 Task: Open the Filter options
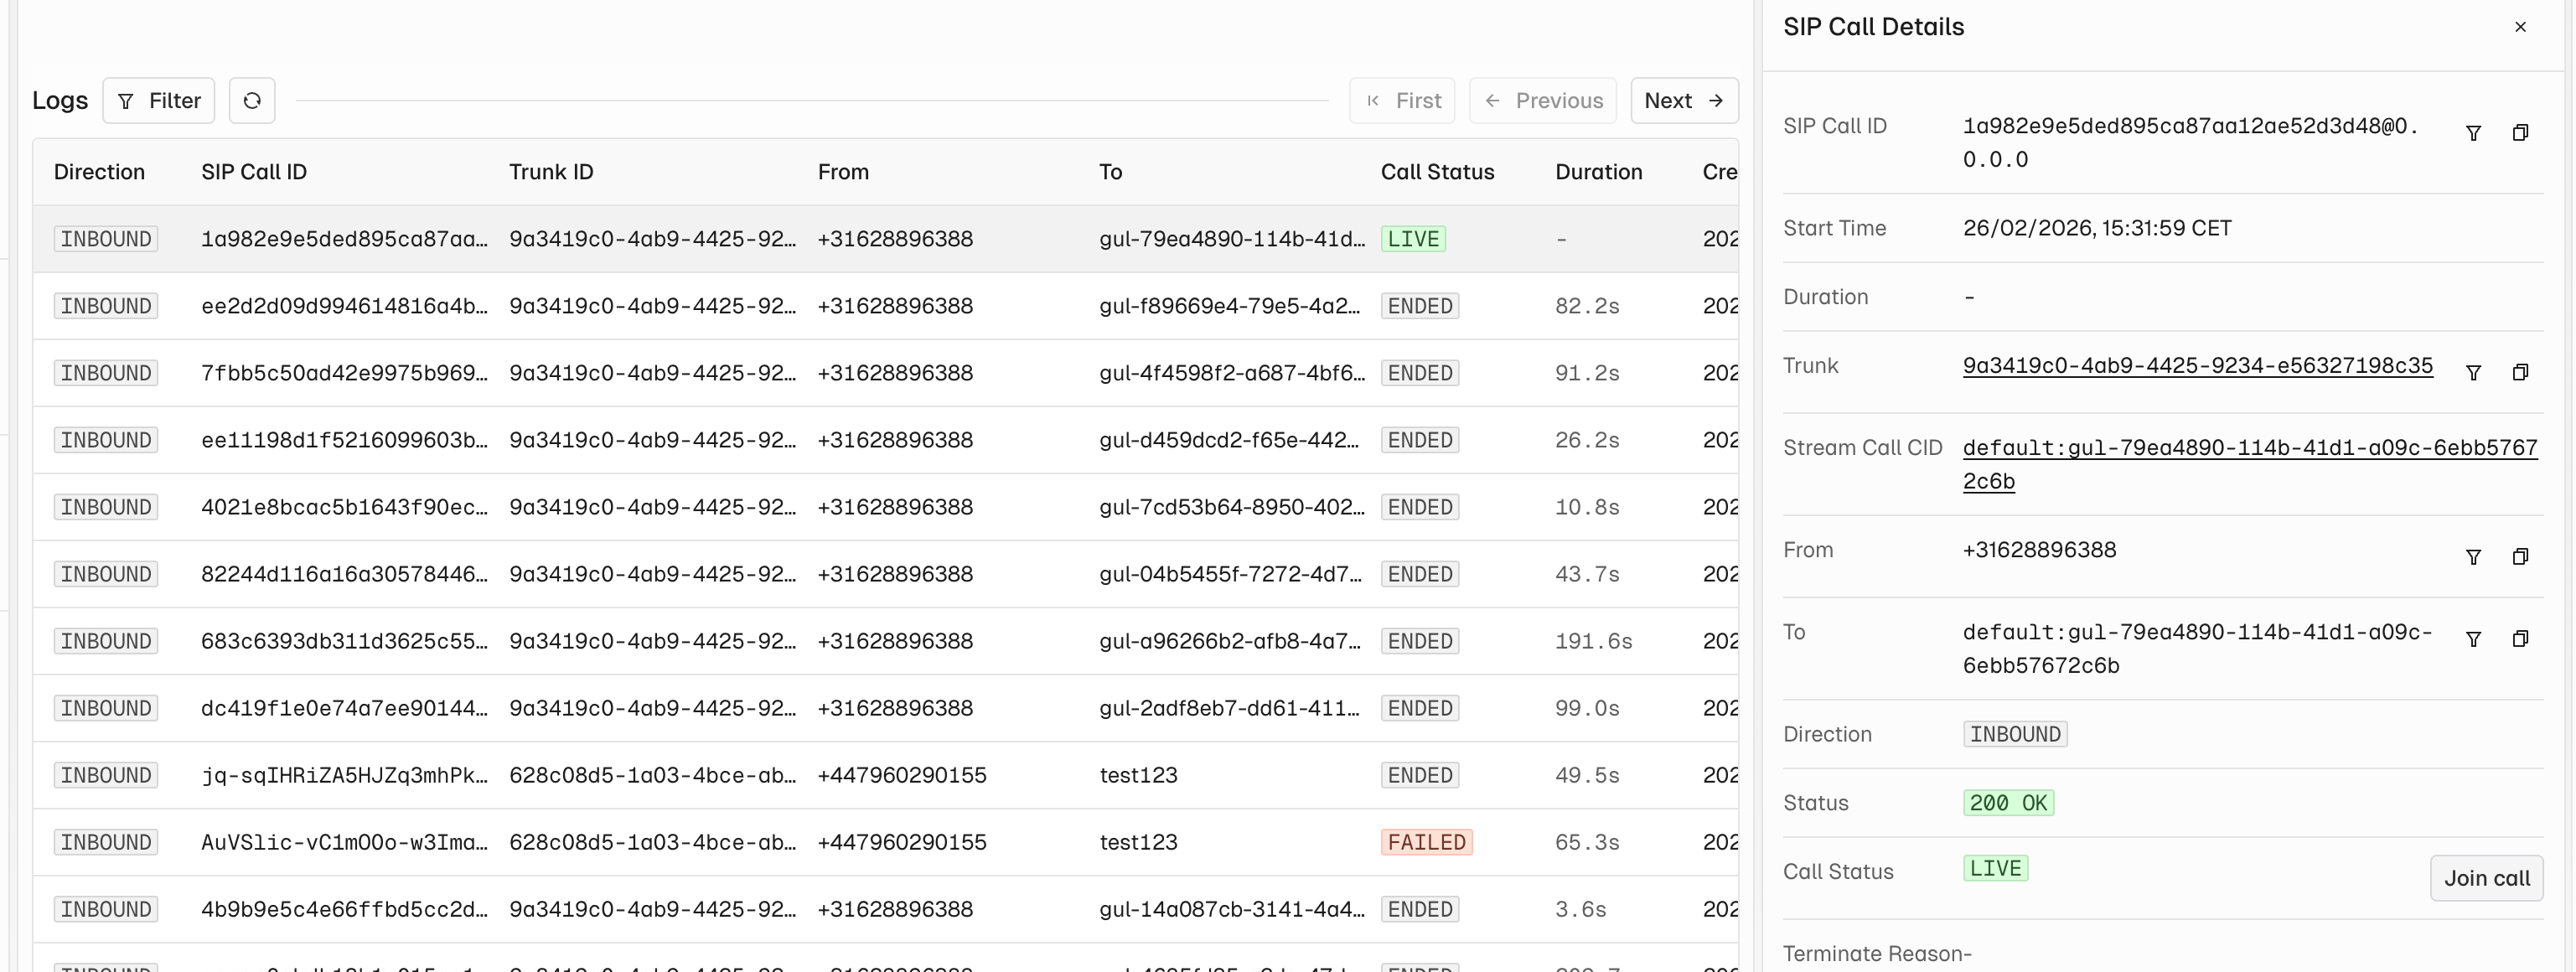coord(158,100)
